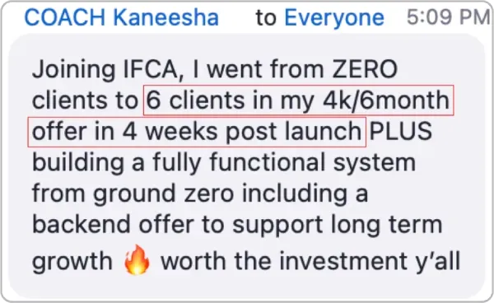Click the phrase 'backend offer'

(113, 224)
